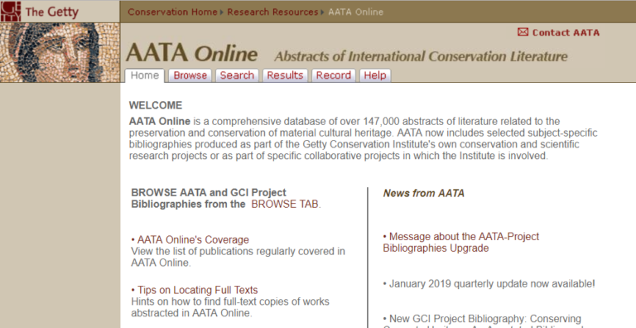
Task: Click the mosaic face image
Action: click(60, 53)
